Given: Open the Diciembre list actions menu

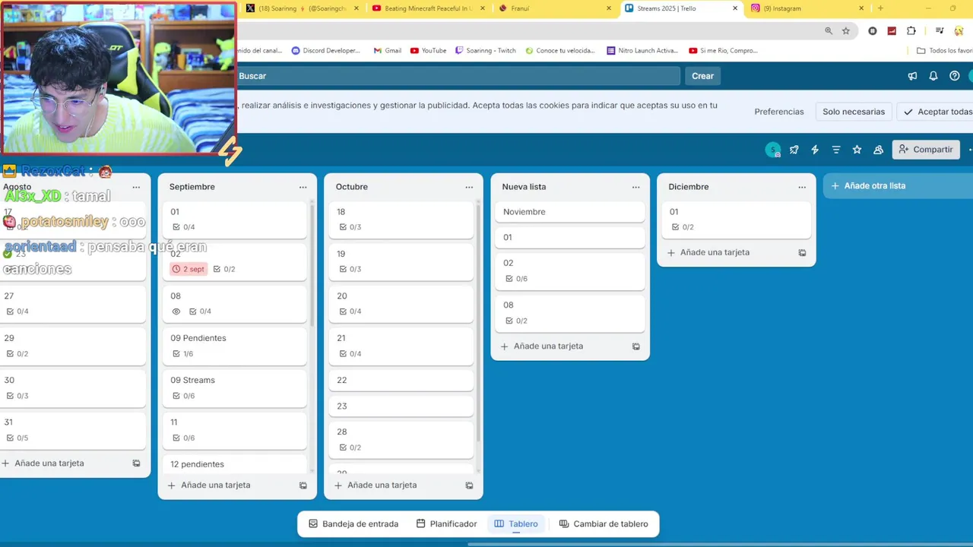Looking at the screenshot, I should coord(802,187).
